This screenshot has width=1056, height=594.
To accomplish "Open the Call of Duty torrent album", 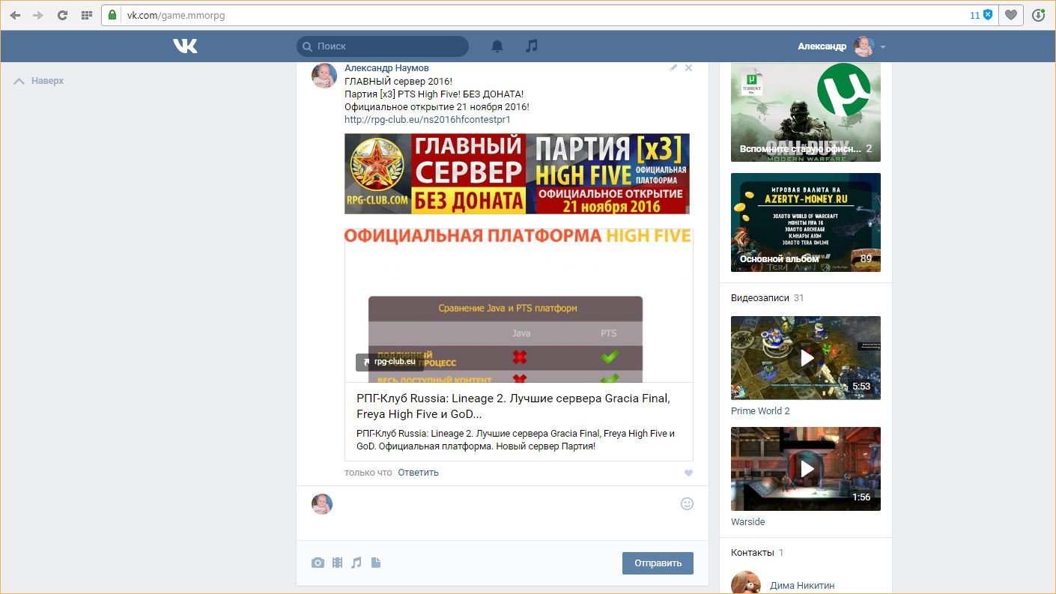I will click(x=806, y=112).
